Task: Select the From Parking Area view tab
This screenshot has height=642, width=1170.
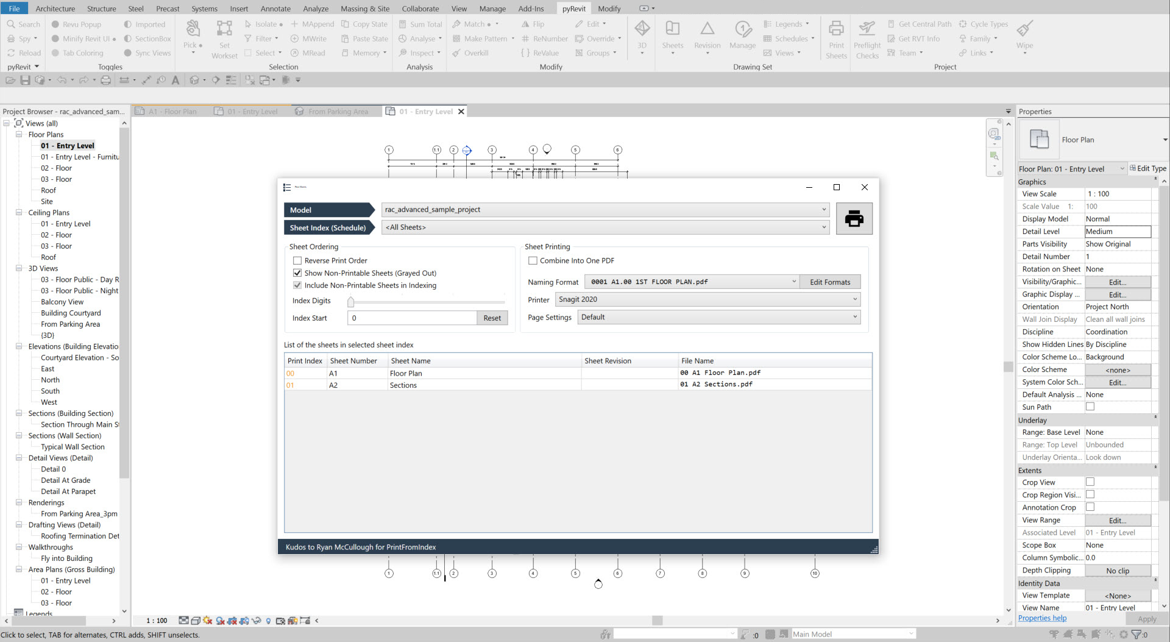Action: (x=338, y=111)
